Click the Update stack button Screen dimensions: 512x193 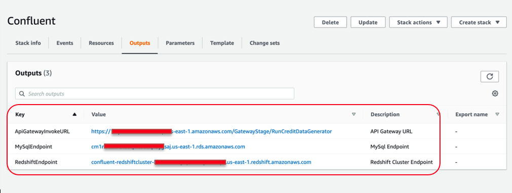pos(368,22)
